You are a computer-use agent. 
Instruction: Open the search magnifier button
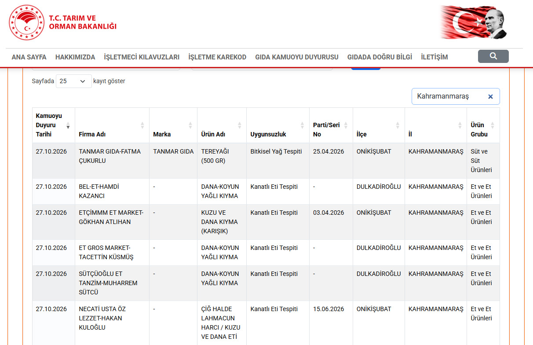(493, 56)
